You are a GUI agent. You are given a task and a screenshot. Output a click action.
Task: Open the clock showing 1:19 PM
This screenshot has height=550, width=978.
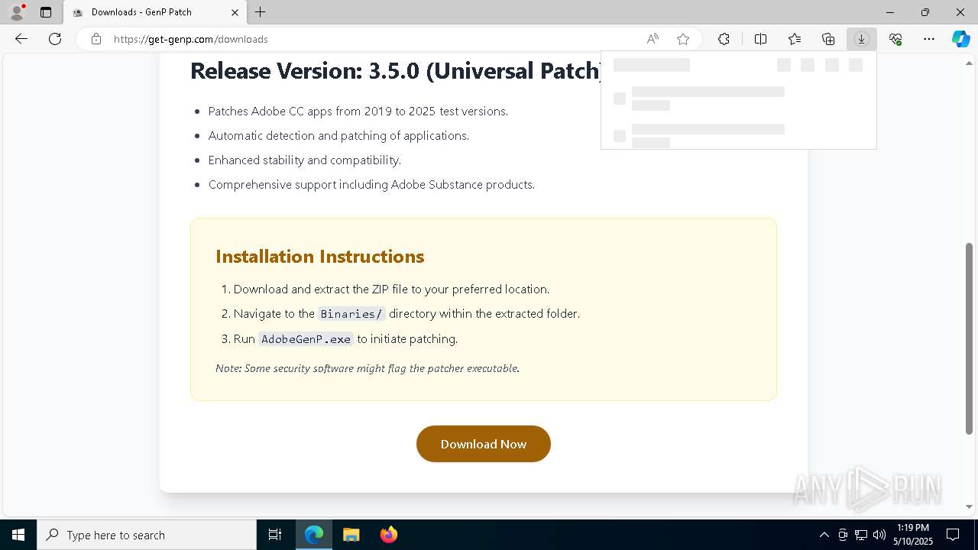[x=913, y=535]
